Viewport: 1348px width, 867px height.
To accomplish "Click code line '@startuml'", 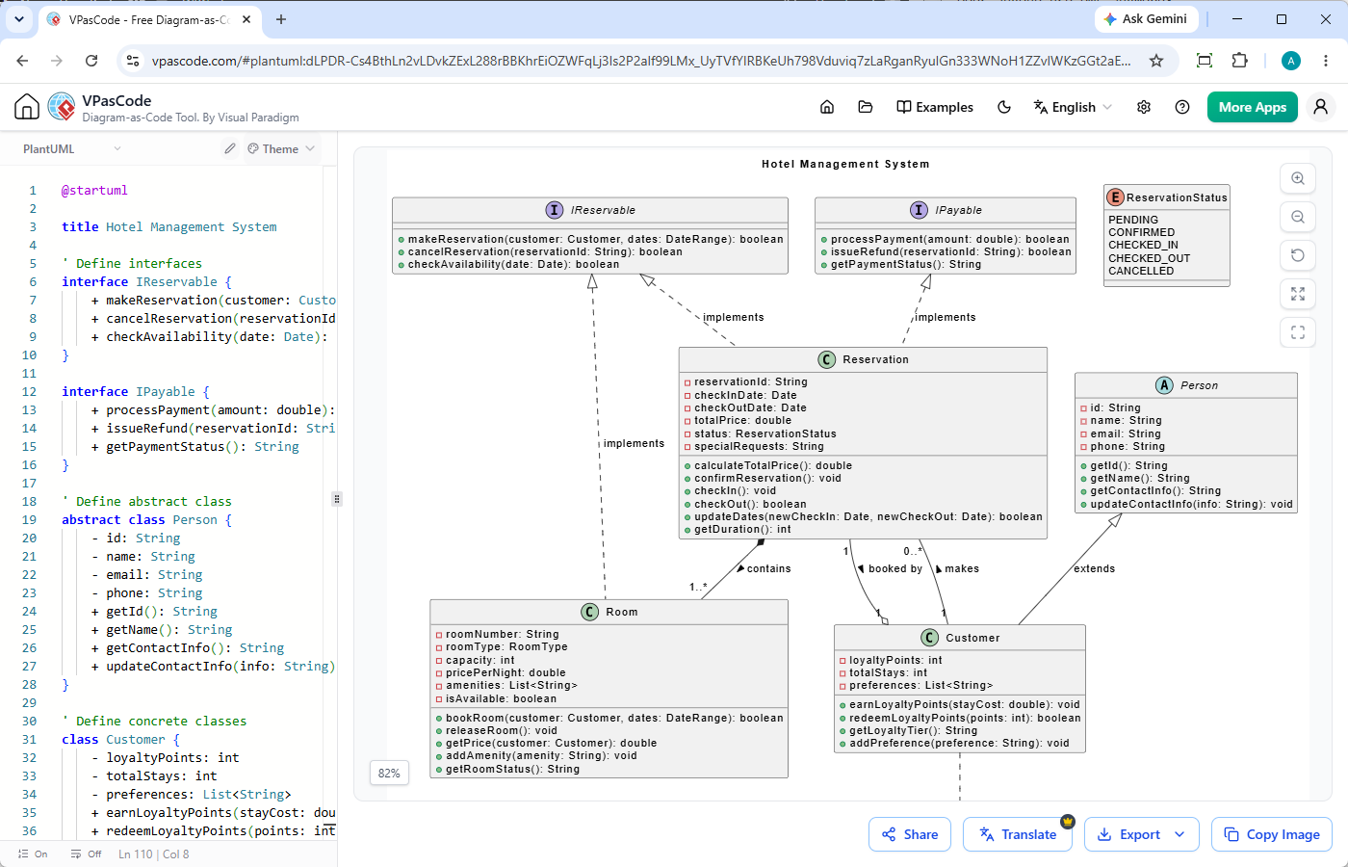I will [x=94, y=190].
